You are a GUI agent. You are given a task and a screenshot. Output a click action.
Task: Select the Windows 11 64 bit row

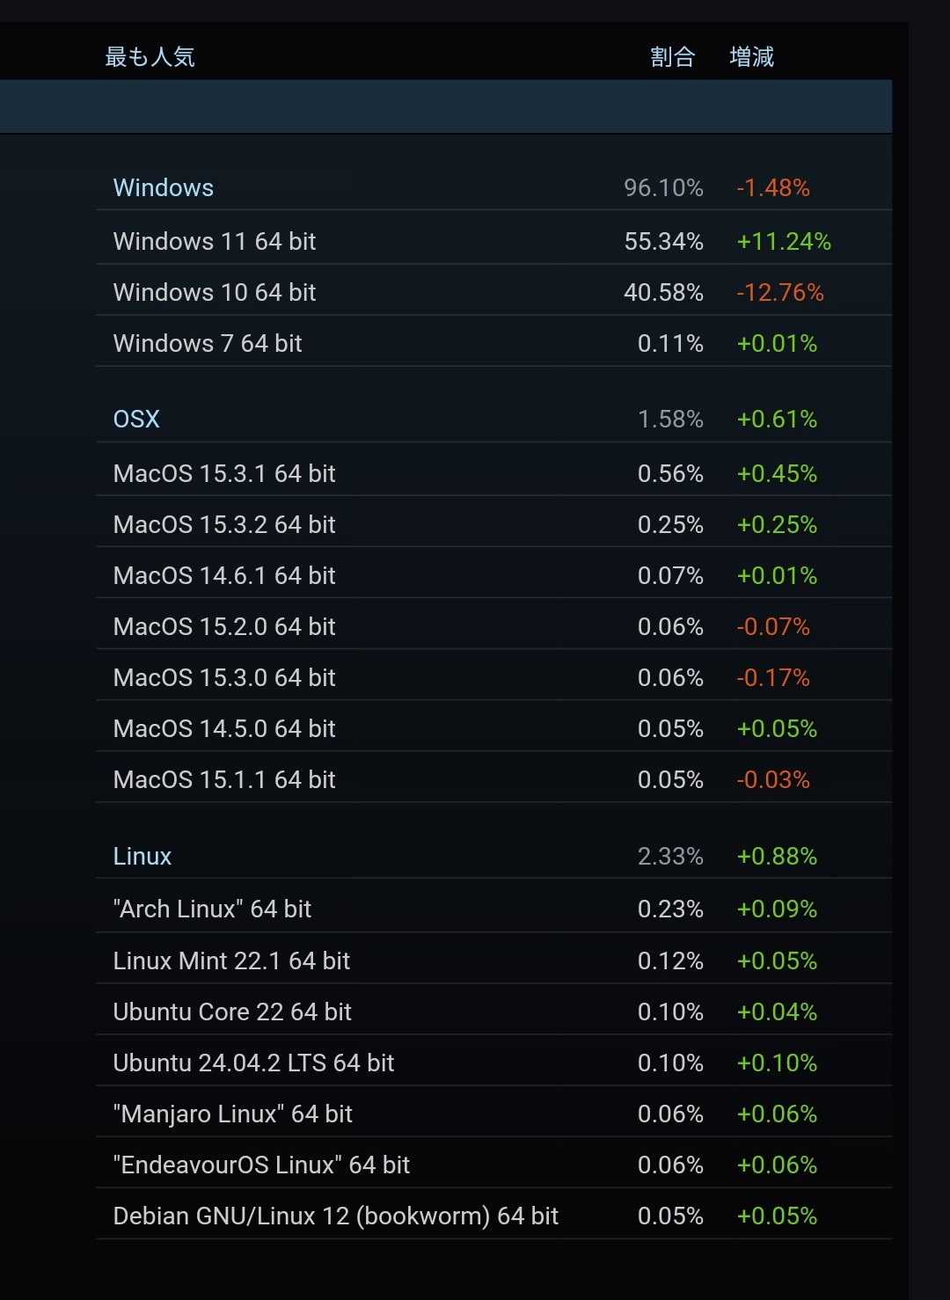point(215,242)
